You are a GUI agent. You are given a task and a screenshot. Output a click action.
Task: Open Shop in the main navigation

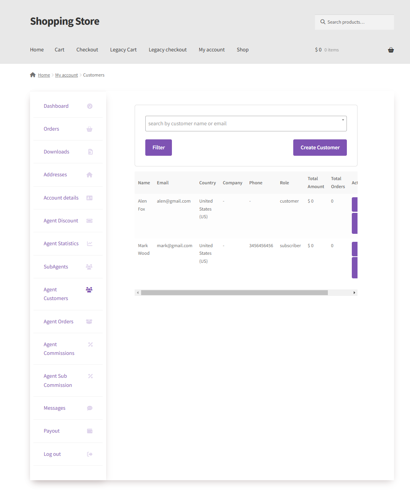(x=243, y=50)
